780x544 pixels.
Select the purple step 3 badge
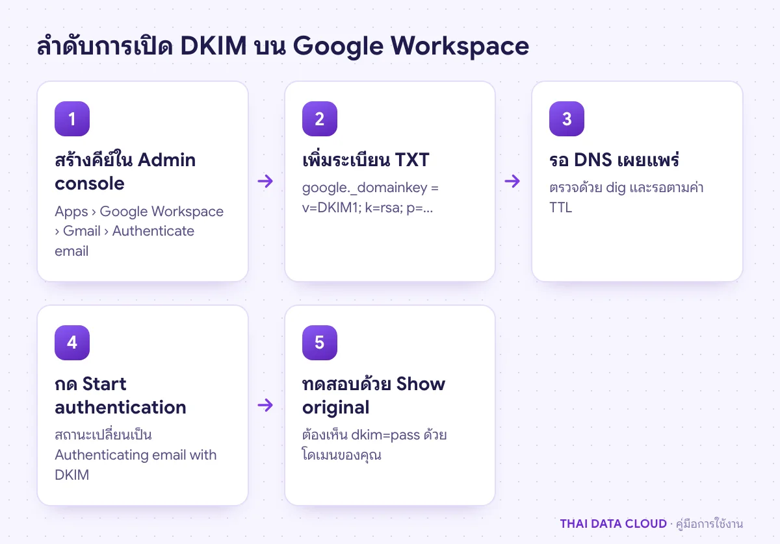567,119
